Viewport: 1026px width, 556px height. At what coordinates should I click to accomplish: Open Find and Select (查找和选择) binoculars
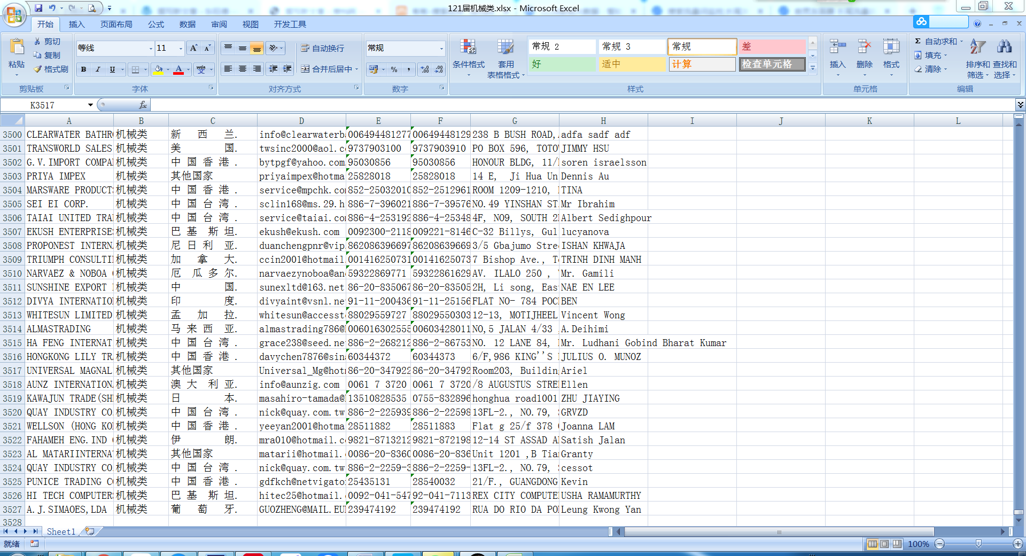click(x=1004, y=48)
